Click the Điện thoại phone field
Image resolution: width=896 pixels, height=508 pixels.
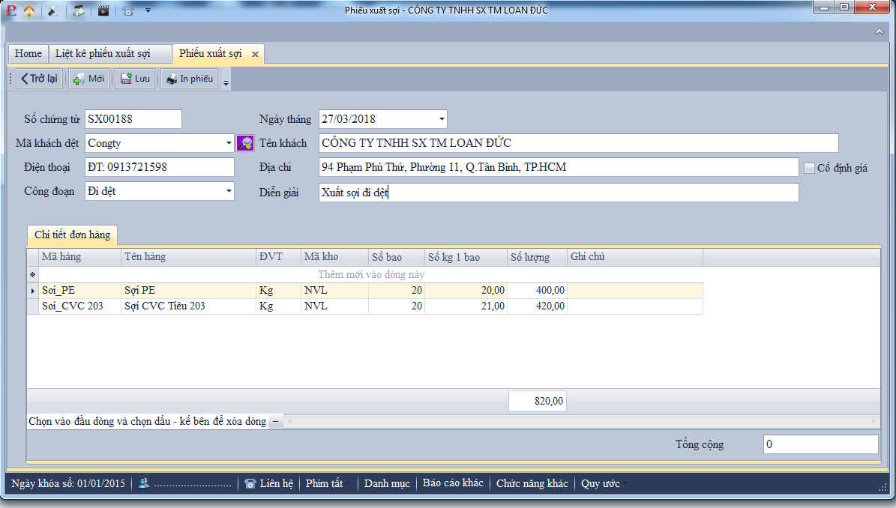[x=160, y=167]
